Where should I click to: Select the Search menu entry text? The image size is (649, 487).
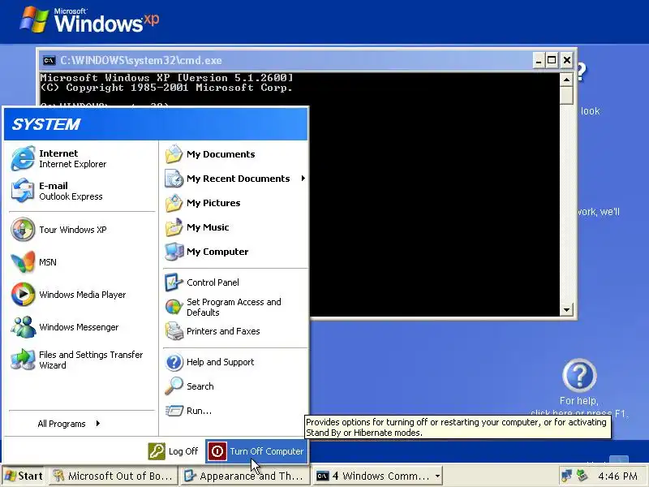click(x=200, y=386)
